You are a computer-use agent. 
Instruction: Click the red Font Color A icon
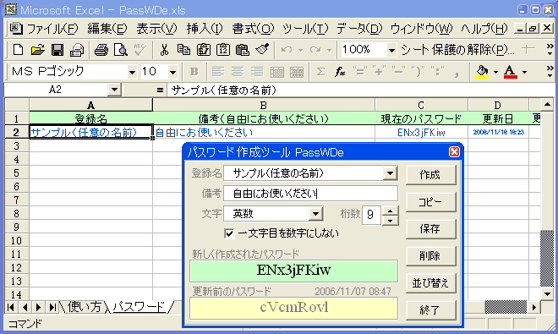[511, 72]
